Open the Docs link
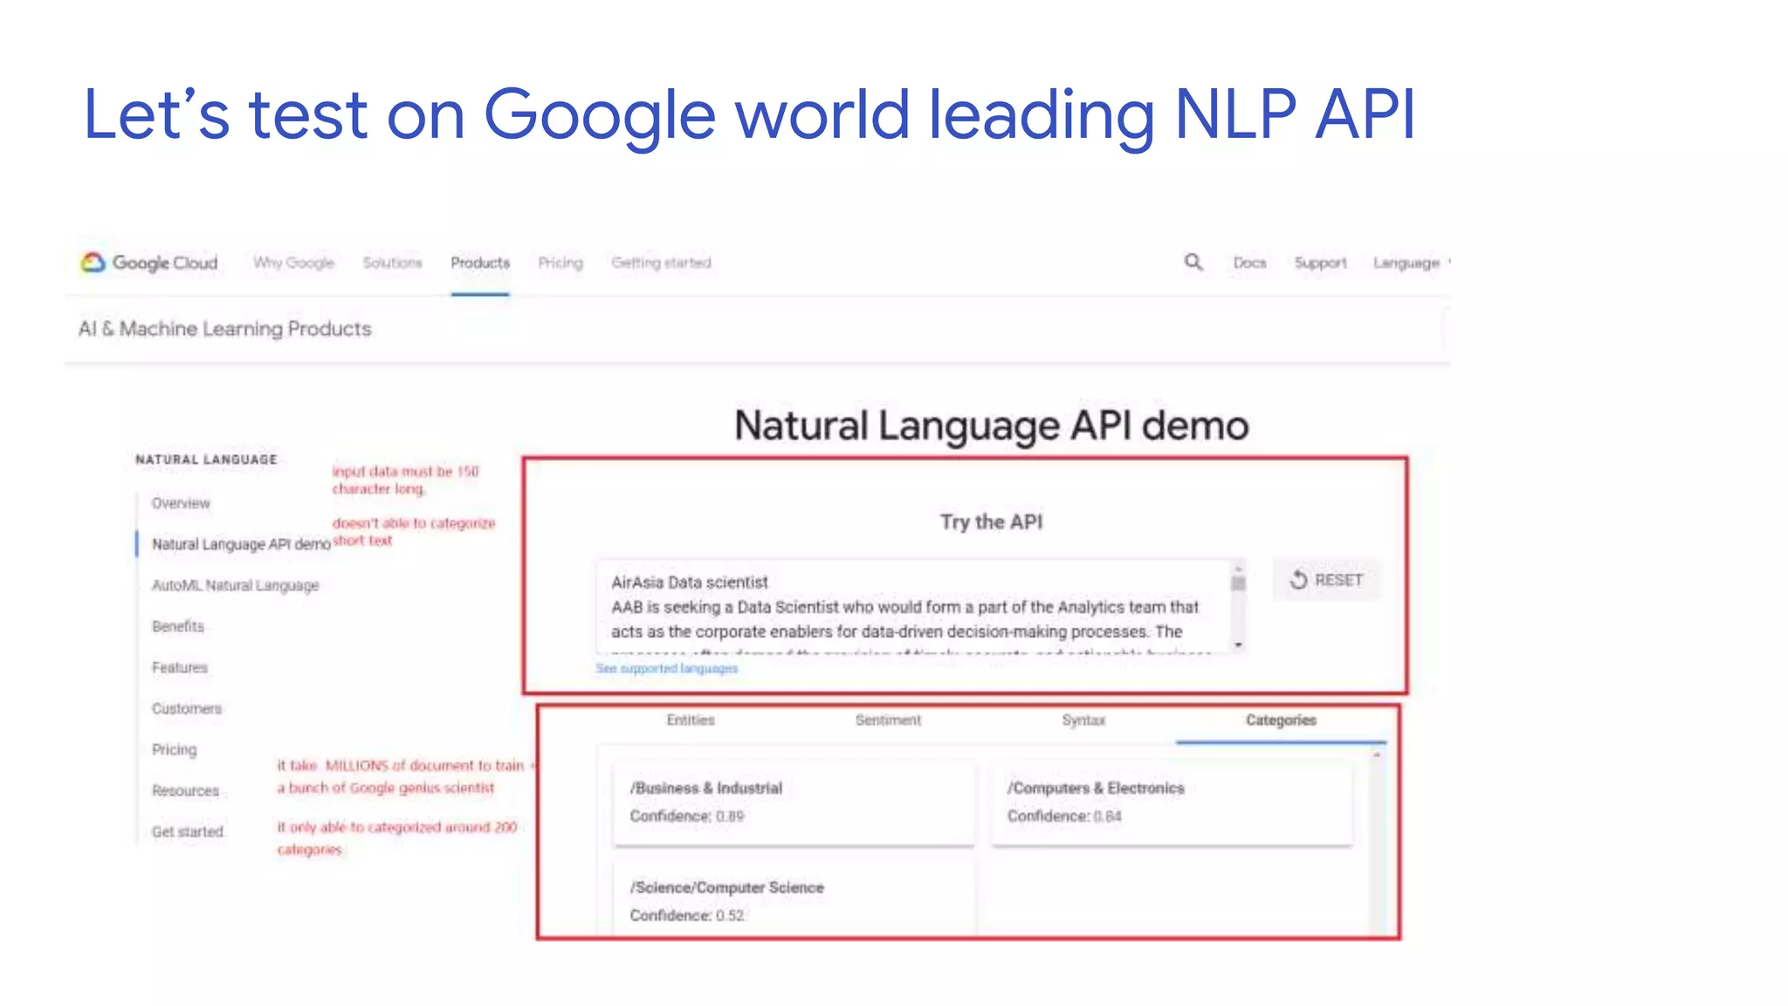The width and height of the screenshot is (1788, 1006). click(1249, 263)
